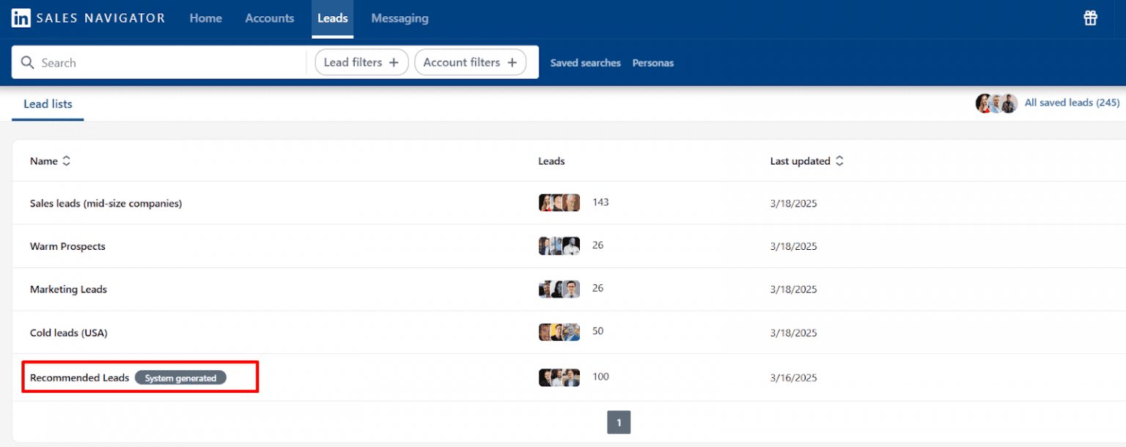Viewport: 1126px width, 447px height.
Task: Select the Leads tab
Action: coord(332,18)
